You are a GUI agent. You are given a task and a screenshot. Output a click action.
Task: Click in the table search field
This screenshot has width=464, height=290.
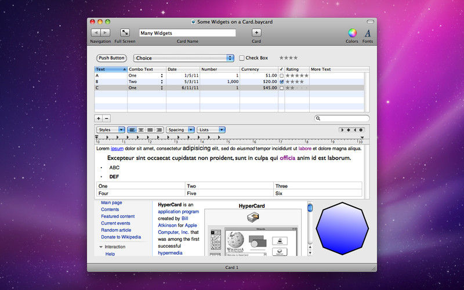pyautogui.click(x=342, y=118)
